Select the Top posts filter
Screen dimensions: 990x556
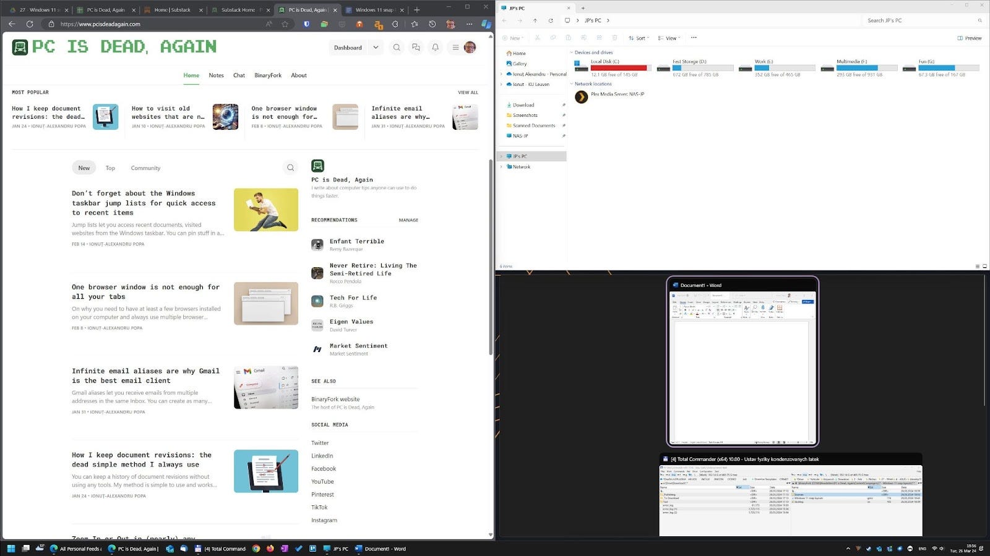[x=110, y=168]
